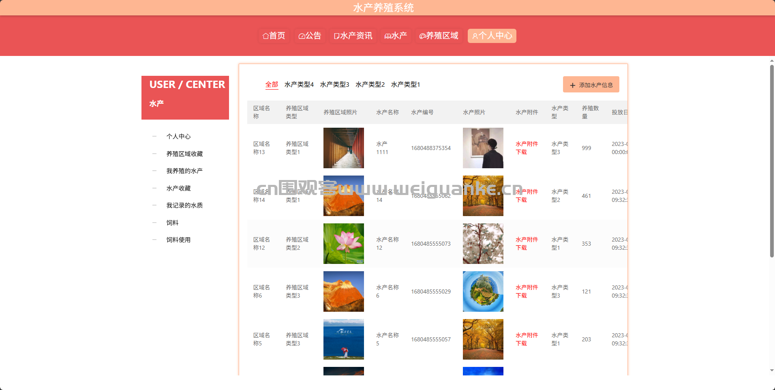The width and height of the screenshot is (775, 390).
Task: Download 水产附件 for 区域名称12 row
Action: pyautogui.click(x=527, y=244)
